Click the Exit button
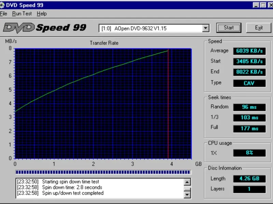Viewport: 273px width, 204px height. [x=259, y=28]
